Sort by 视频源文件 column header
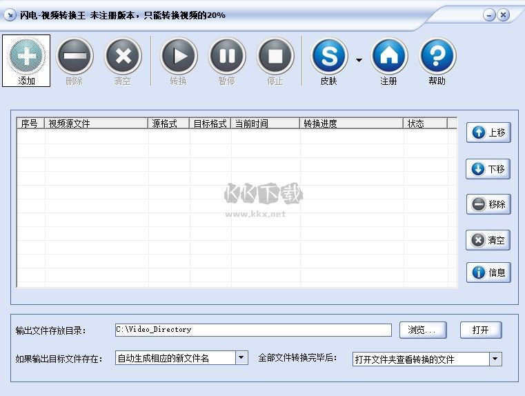Screen dimensions: 525x396 97,123
